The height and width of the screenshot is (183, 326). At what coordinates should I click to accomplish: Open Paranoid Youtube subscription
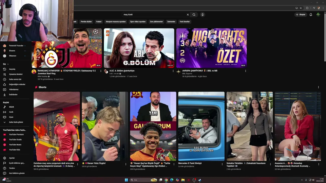tap(14, 46)
